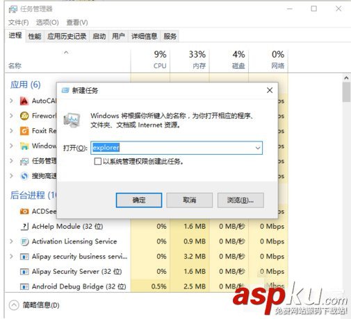Open the 查看(V) menu

77,22
